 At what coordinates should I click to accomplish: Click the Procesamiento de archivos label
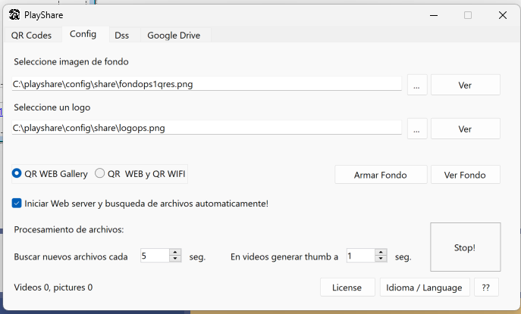[x=69, y=229]
